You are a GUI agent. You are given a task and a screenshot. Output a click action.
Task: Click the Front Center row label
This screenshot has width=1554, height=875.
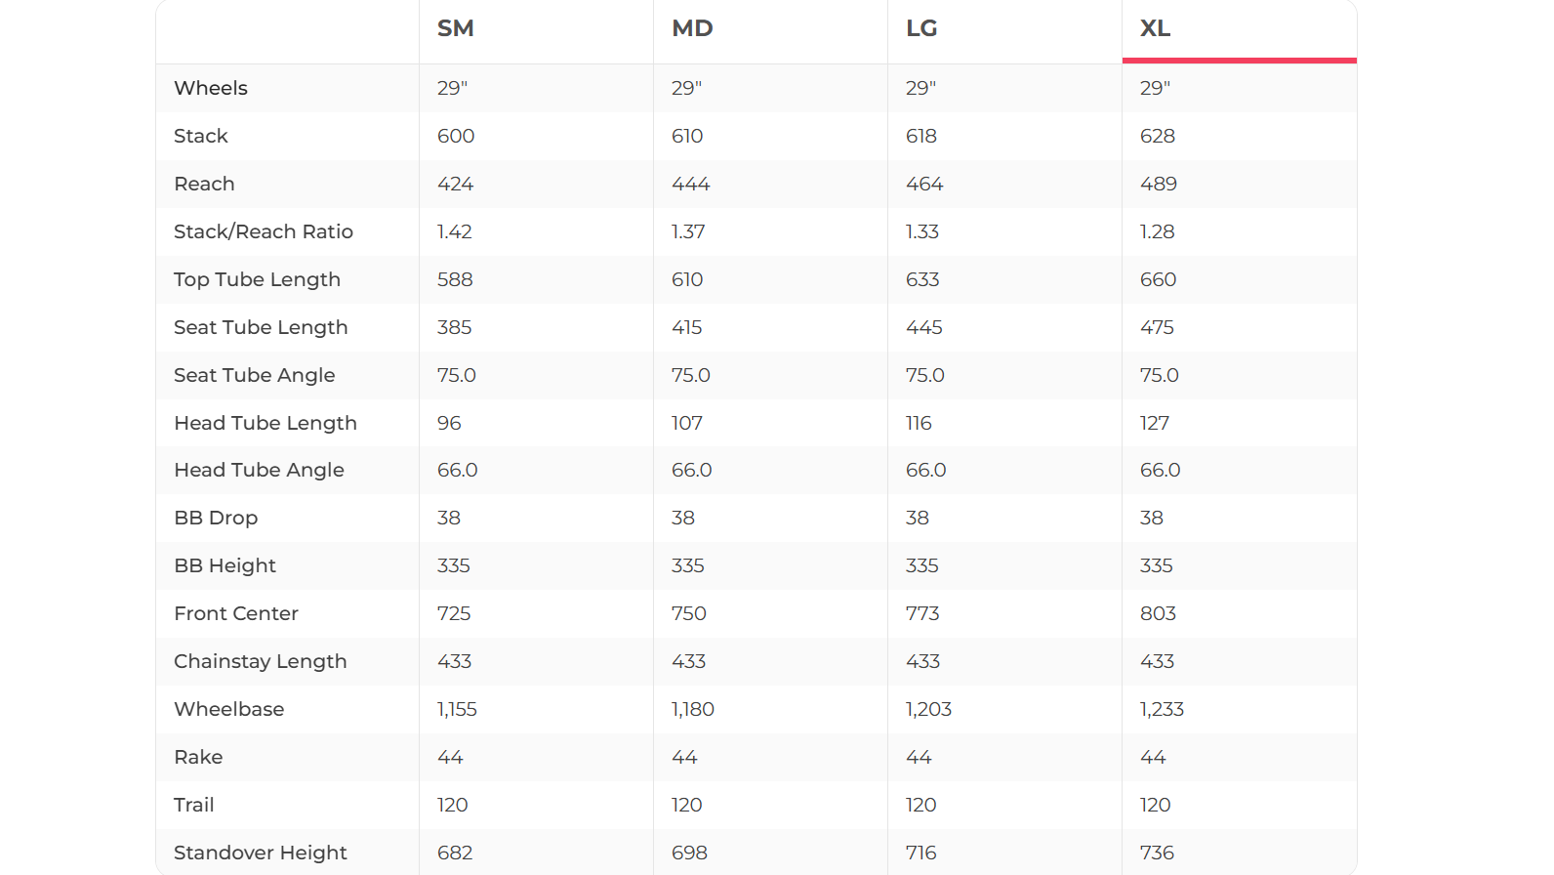(236, 613)
